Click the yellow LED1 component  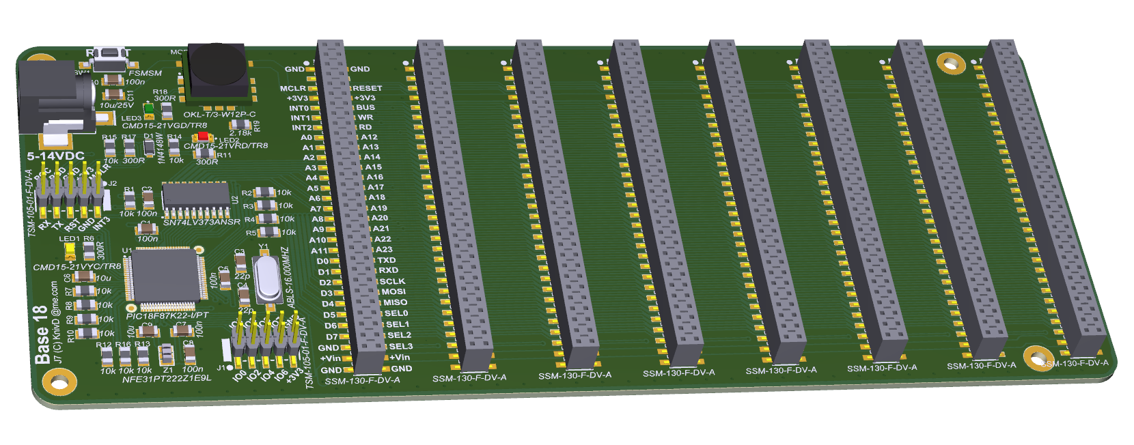pyautogui.click(x=69, y=250)
